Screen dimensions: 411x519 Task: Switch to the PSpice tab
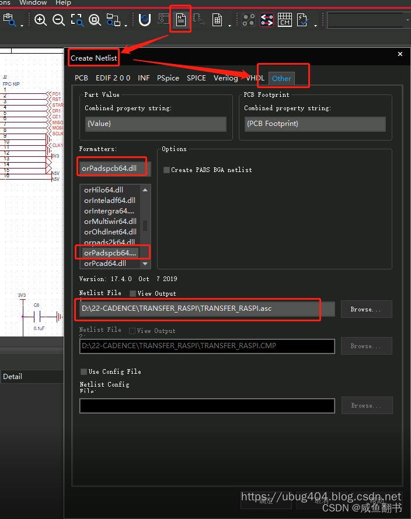coord(168,78)
